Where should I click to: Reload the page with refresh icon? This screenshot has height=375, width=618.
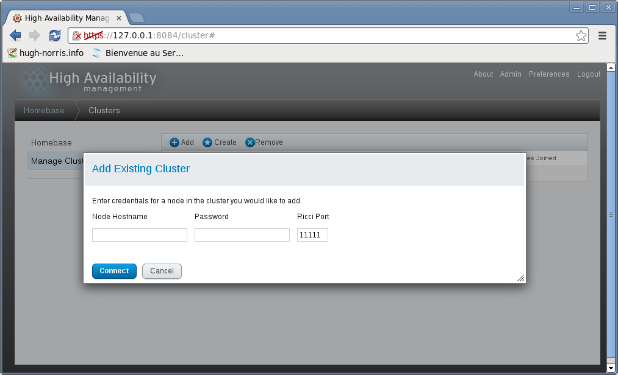coord(55,35)
